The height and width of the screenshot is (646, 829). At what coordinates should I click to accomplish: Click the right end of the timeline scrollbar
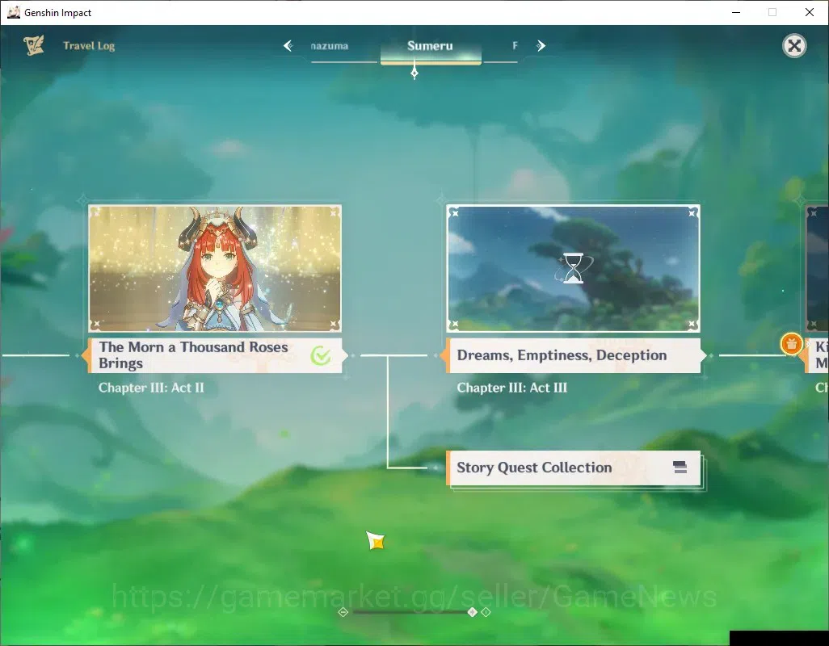click(486, 611)
